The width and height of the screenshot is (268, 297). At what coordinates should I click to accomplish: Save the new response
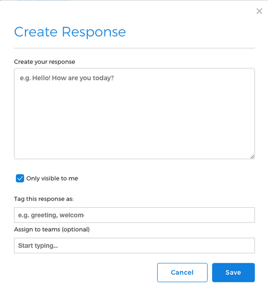233,272
